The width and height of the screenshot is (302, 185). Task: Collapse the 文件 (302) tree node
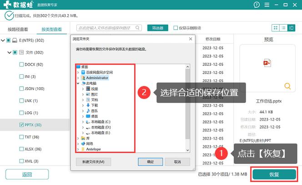click(9, 52)
